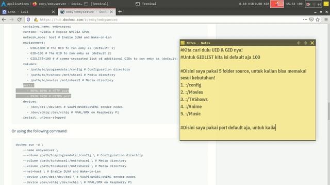Click the note line about GIDLIST default 100
This screenshot has height=185, width=330.
[x=220, y=57]
